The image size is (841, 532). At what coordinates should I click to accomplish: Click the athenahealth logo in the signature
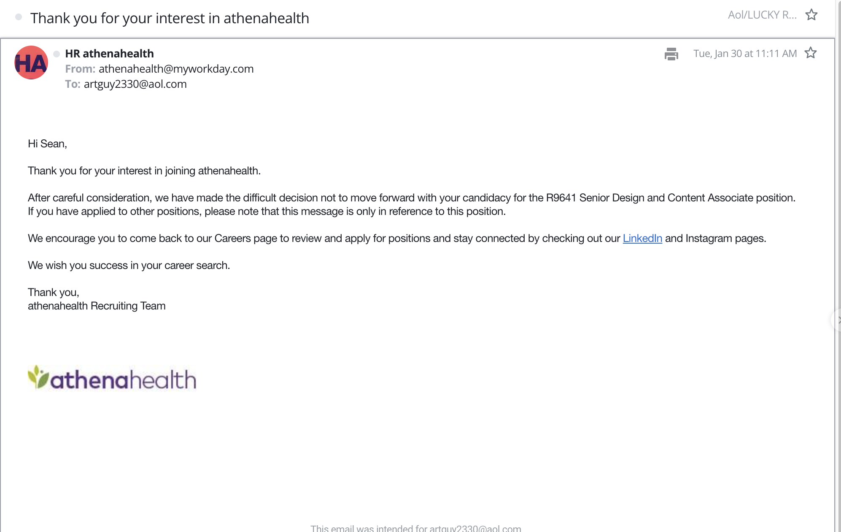click(x=112, y=379)
